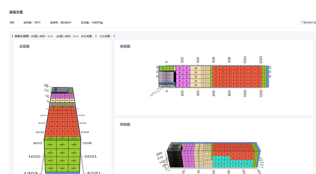316x174 pixels.
Task: Click the 正视图 panel label
Action: point(24,46)
